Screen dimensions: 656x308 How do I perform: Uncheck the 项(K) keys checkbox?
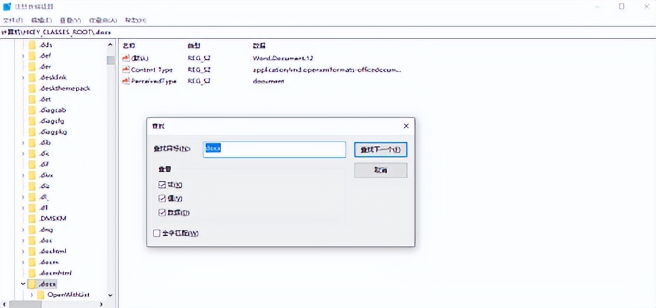pyautogui.click(x=162, y=185)
